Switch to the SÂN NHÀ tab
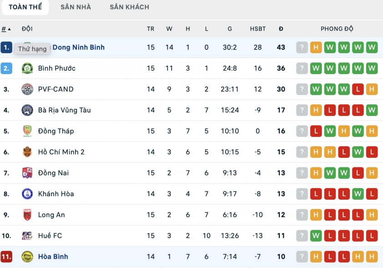 click(76, 7)
